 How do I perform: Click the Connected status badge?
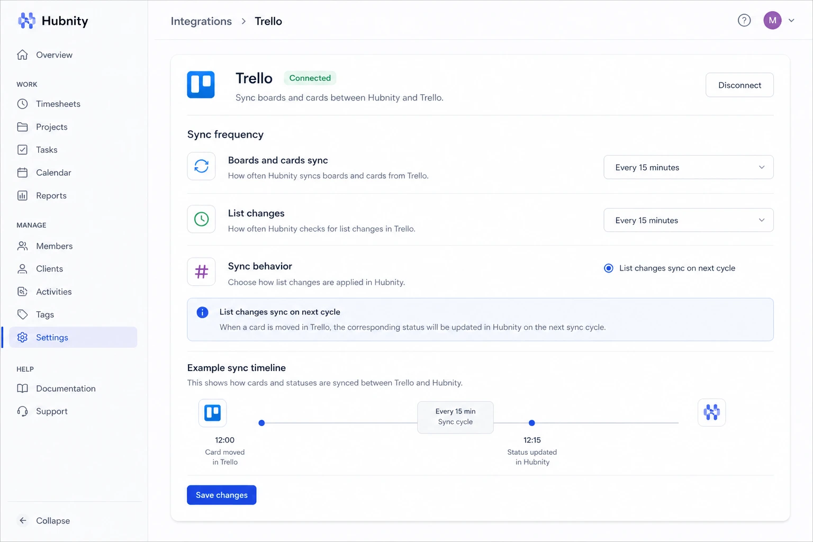pyautogui.click(x=310, y=78)
